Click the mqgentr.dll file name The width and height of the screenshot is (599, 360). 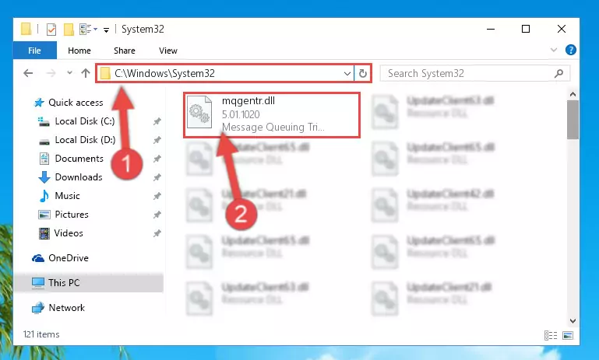point(248,100)
